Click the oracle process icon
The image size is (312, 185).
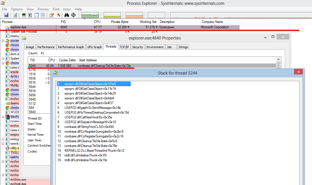pyautogui.click(x=8, y=72)
